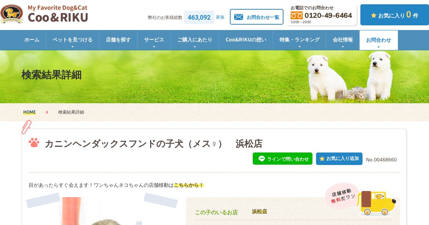Click the こちらから！ highlighted link
Screen dimensions: 429x225
(x=189, y=185)
